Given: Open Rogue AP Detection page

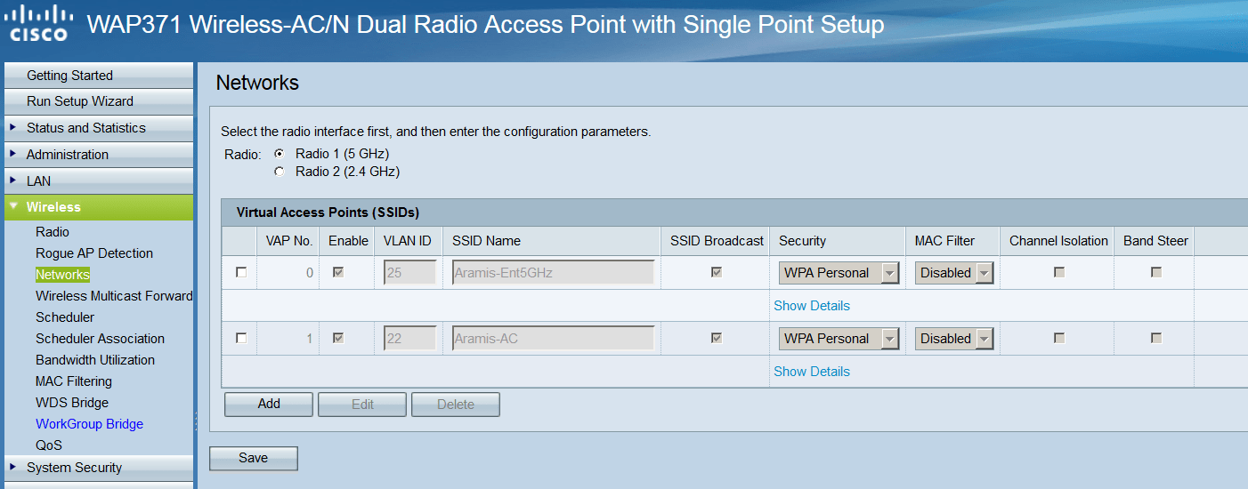Looking at the screenshot, I should click(94, 253).
